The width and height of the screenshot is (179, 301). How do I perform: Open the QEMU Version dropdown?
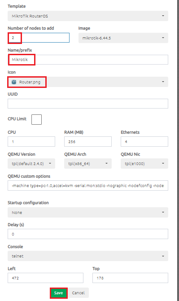pos(31,164)
